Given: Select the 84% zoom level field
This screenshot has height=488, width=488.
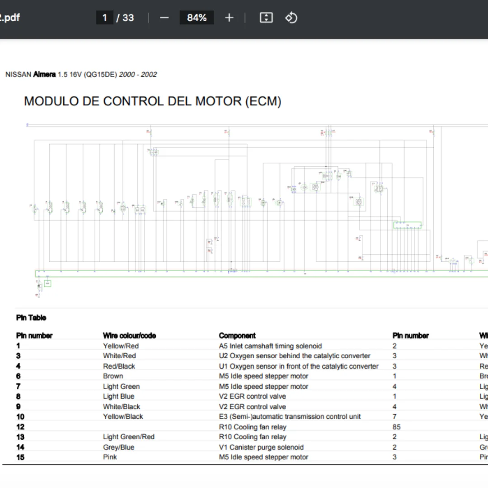Looking at the screenshot, I should pyautogui.click(x=197, y=18).
